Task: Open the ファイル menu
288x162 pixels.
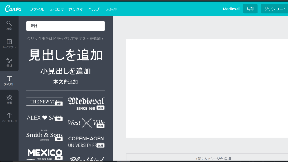Action: click(37, 9)
